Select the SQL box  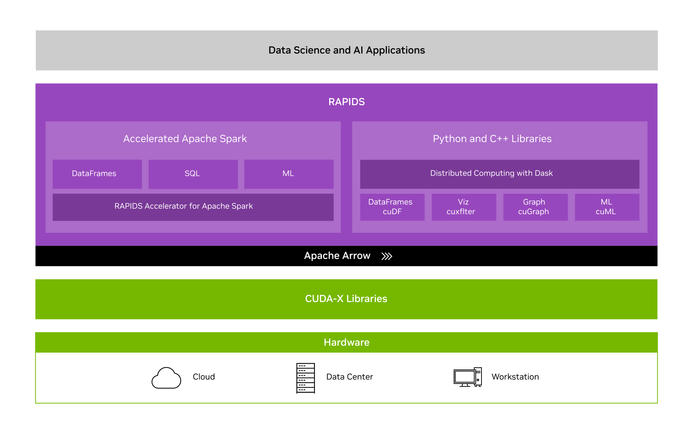(x=193, y=174)
